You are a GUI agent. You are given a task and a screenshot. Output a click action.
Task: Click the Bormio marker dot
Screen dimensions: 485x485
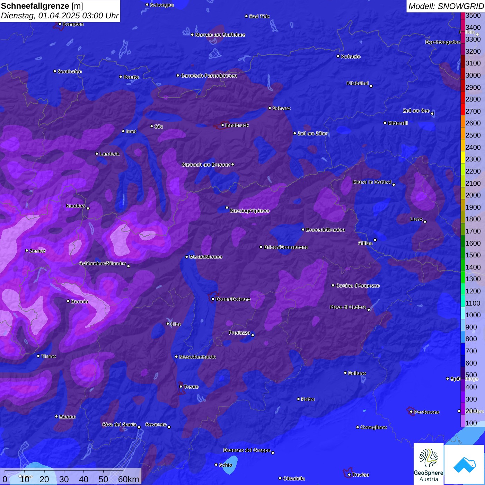[68, 301]
